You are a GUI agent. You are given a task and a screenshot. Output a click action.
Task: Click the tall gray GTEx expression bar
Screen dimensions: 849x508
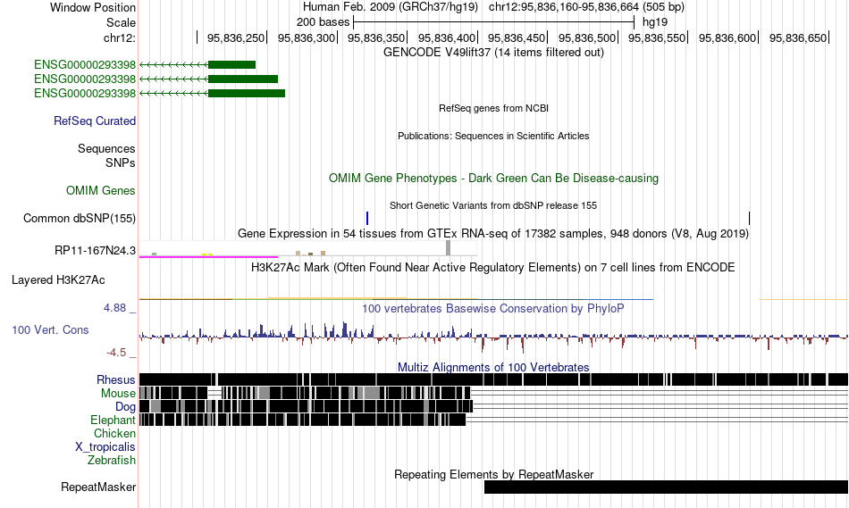[x=448, y=248]
